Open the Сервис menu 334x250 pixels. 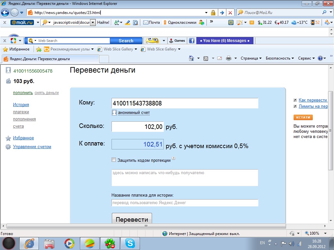pyautogui.click(x=306, y=58)
